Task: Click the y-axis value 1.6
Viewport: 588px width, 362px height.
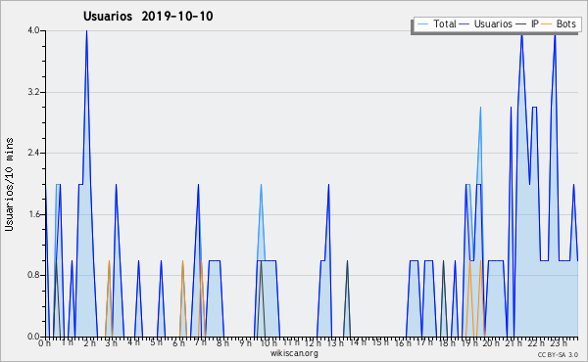Action: [33, 214]
